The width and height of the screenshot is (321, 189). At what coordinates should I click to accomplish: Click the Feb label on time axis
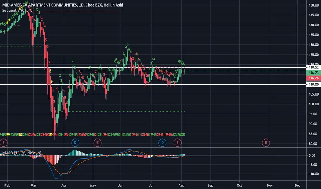[x=7, y=185]
